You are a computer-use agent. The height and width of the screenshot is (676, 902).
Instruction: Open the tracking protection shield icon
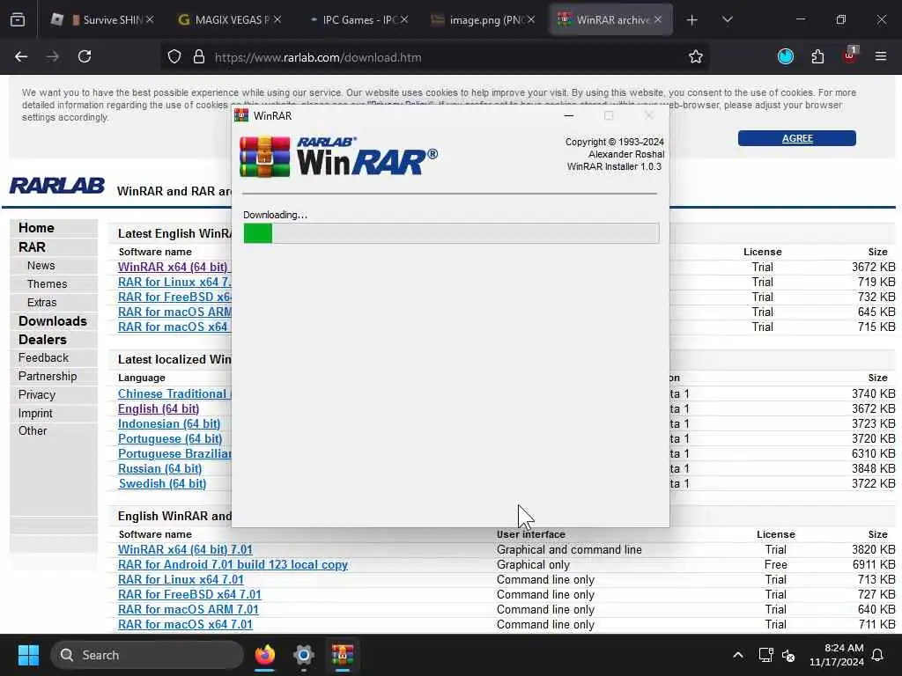(x=174, y=57)
